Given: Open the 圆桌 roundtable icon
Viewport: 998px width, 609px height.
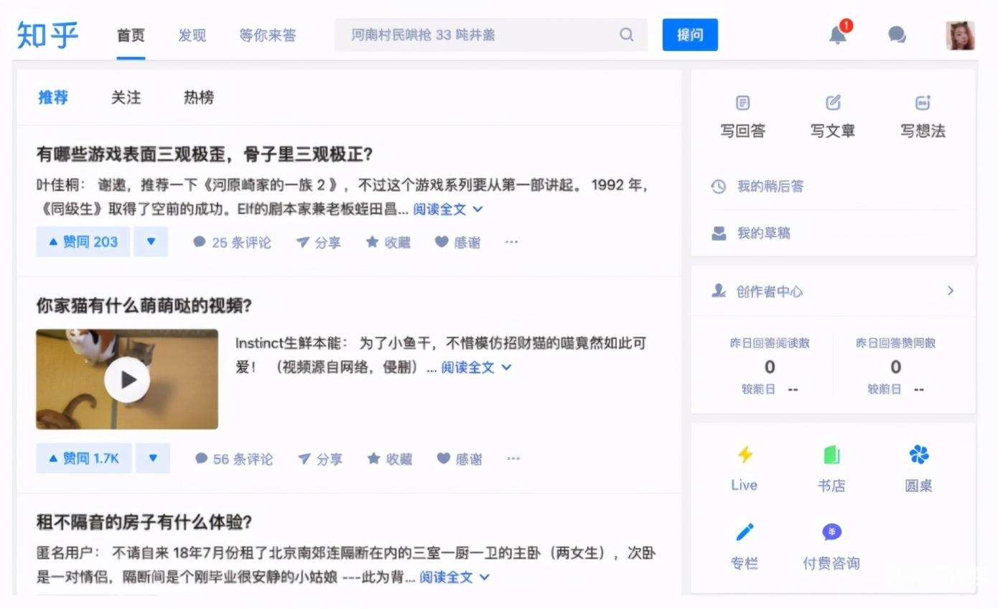Looking at the screenshot, I should click(x=918, y=455).
